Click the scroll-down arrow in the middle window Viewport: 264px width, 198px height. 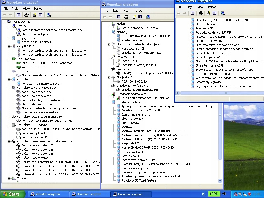(220, 181)
